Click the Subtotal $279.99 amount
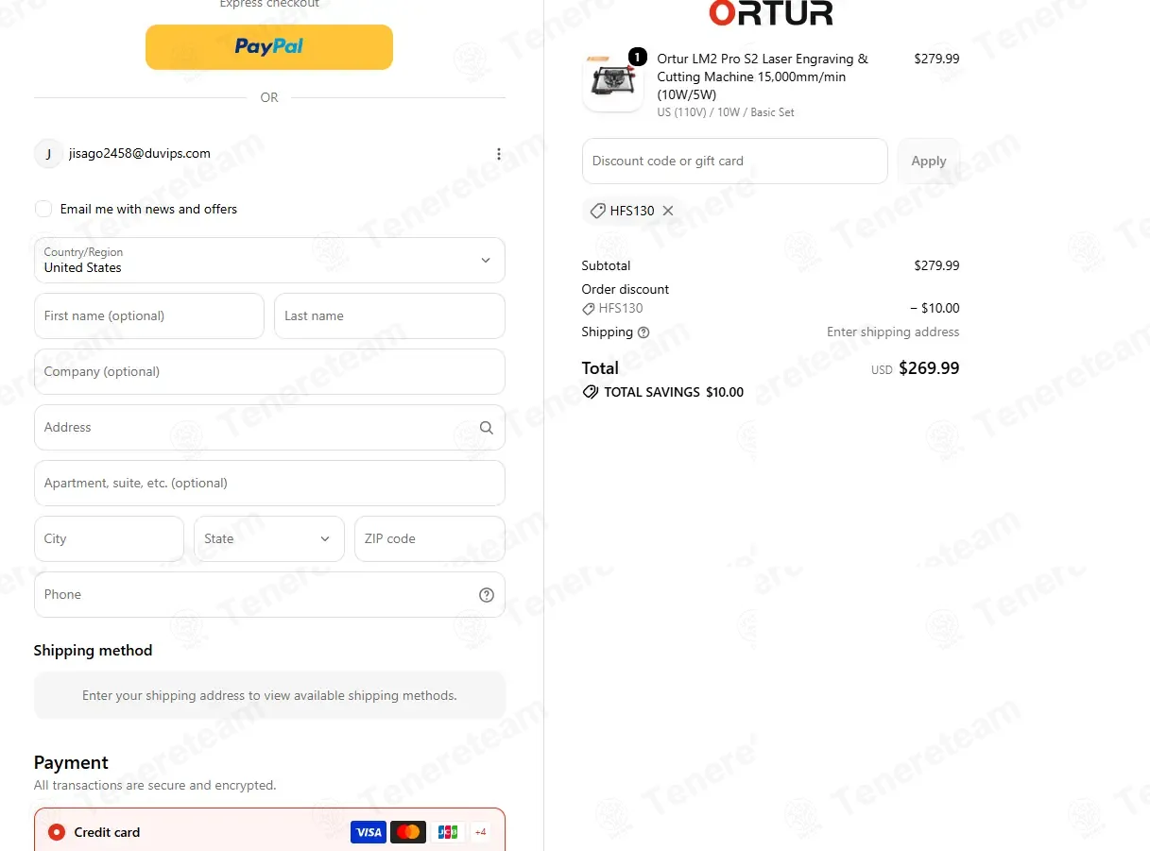Image resolution: width=1150 pixels, height=851 pixels. pyautogui.click(x=936, y=265)
